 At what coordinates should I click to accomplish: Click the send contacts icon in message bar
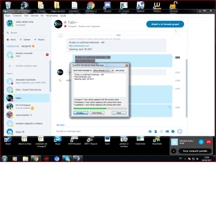(167, 131)
